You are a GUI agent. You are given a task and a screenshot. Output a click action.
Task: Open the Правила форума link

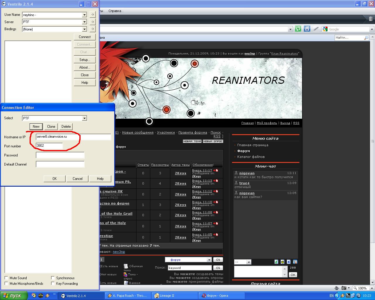click(192, 132)
